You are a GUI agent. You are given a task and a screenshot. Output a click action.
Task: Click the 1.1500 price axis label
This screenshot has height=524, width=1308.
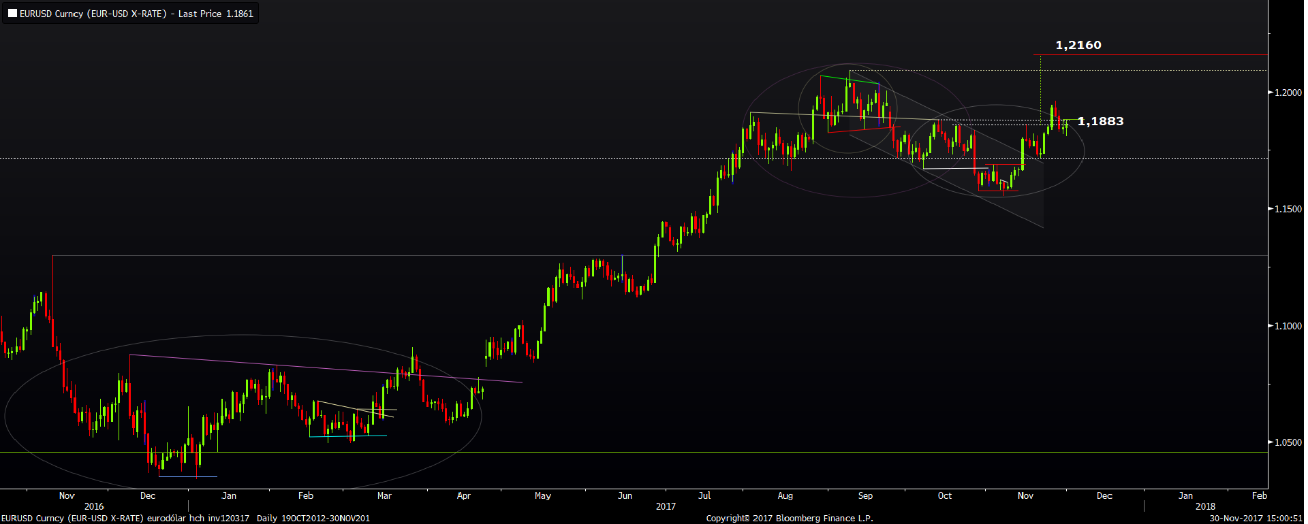[x=1288, y=209]
